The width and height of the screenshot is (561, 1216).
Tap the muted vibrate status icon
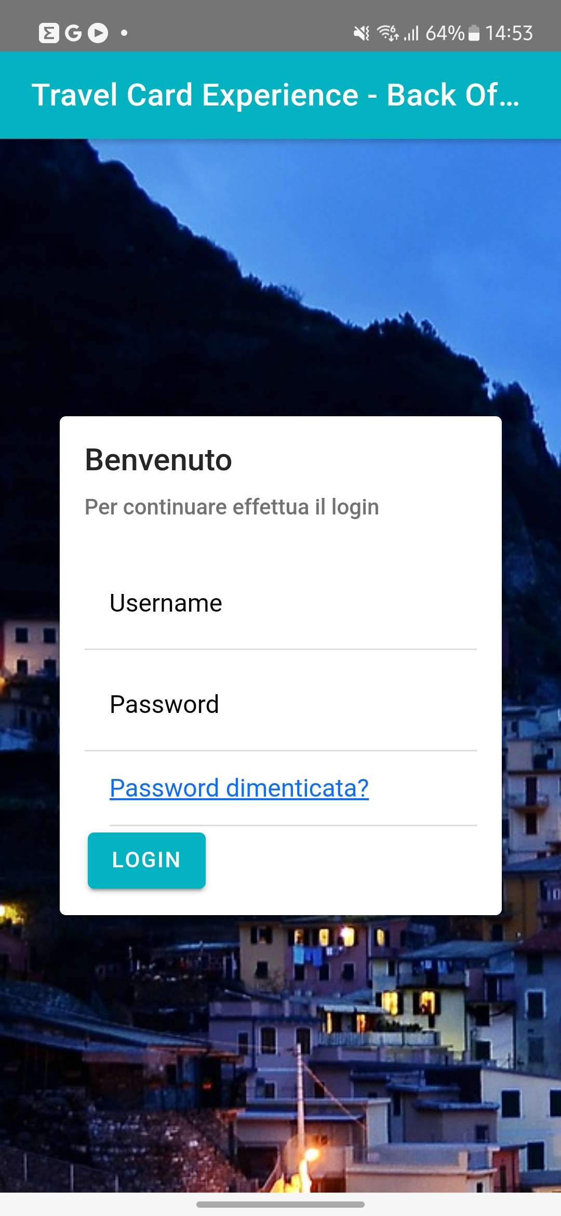click(x=362, y=33)
